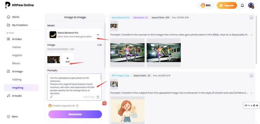Click the 863 credits balance
Image resolution: width=260 pixels, height=124 pixels.
pyautogui.click(x=205, y=5)
